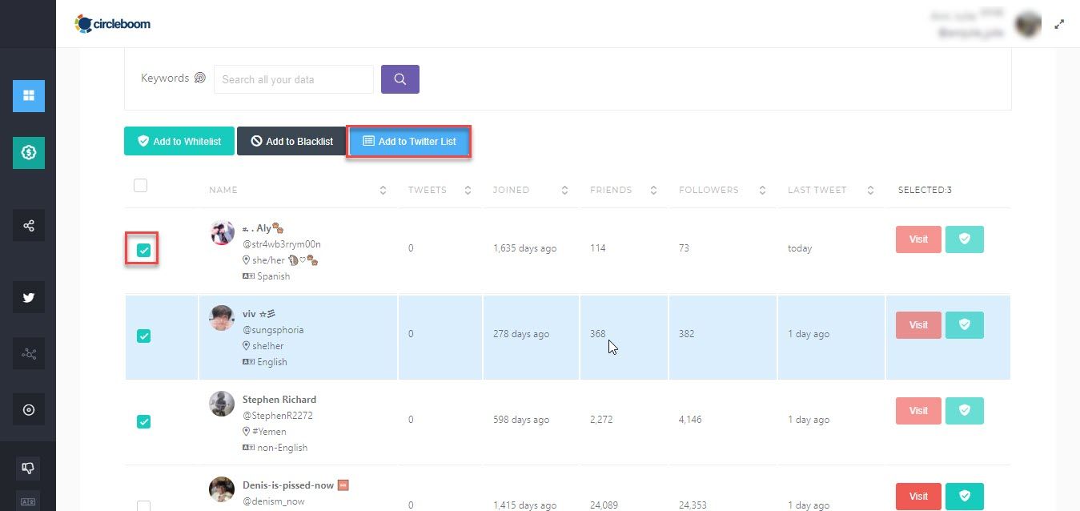The image size is (1080, 511).
Task: Click the handle @denism_now
Action: click(x=274, y=501)
